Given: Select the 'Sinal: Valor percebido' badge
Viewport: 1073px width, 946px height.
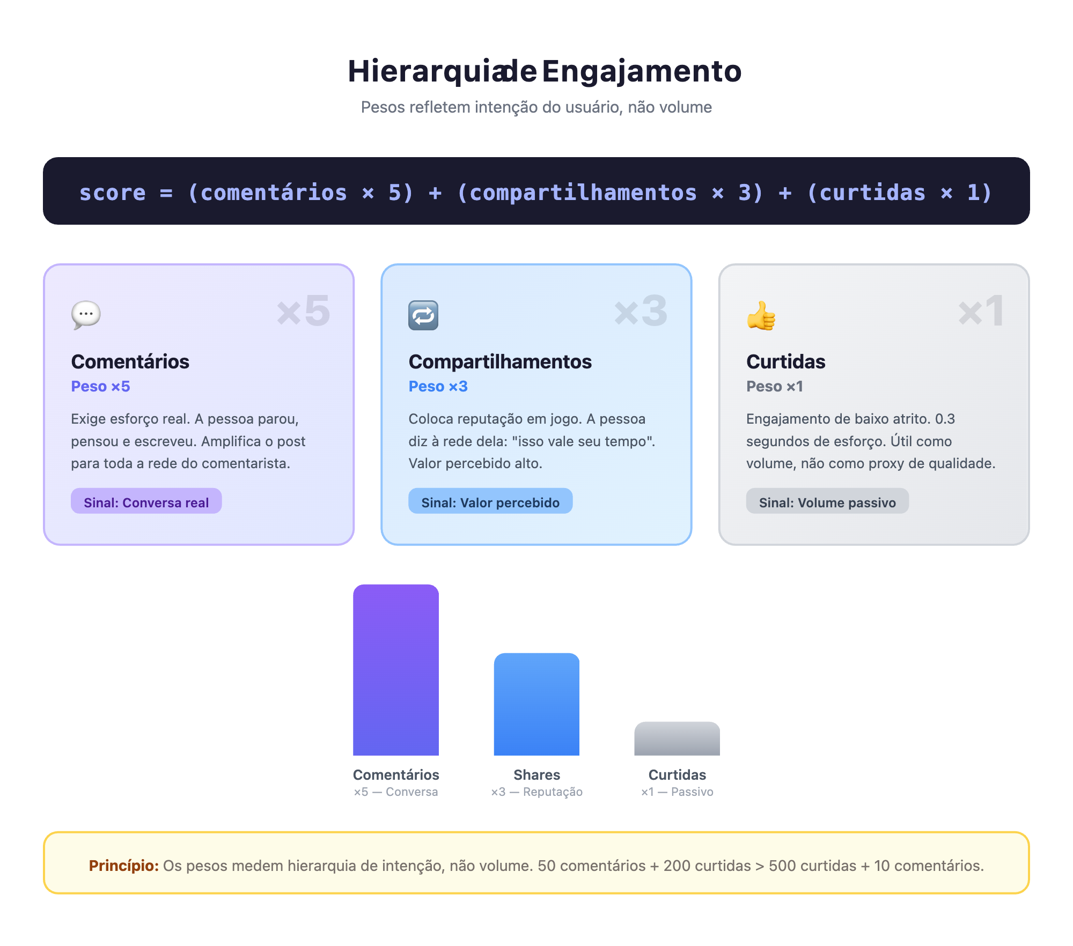Looking at the screenshot, I should [490, 501].
